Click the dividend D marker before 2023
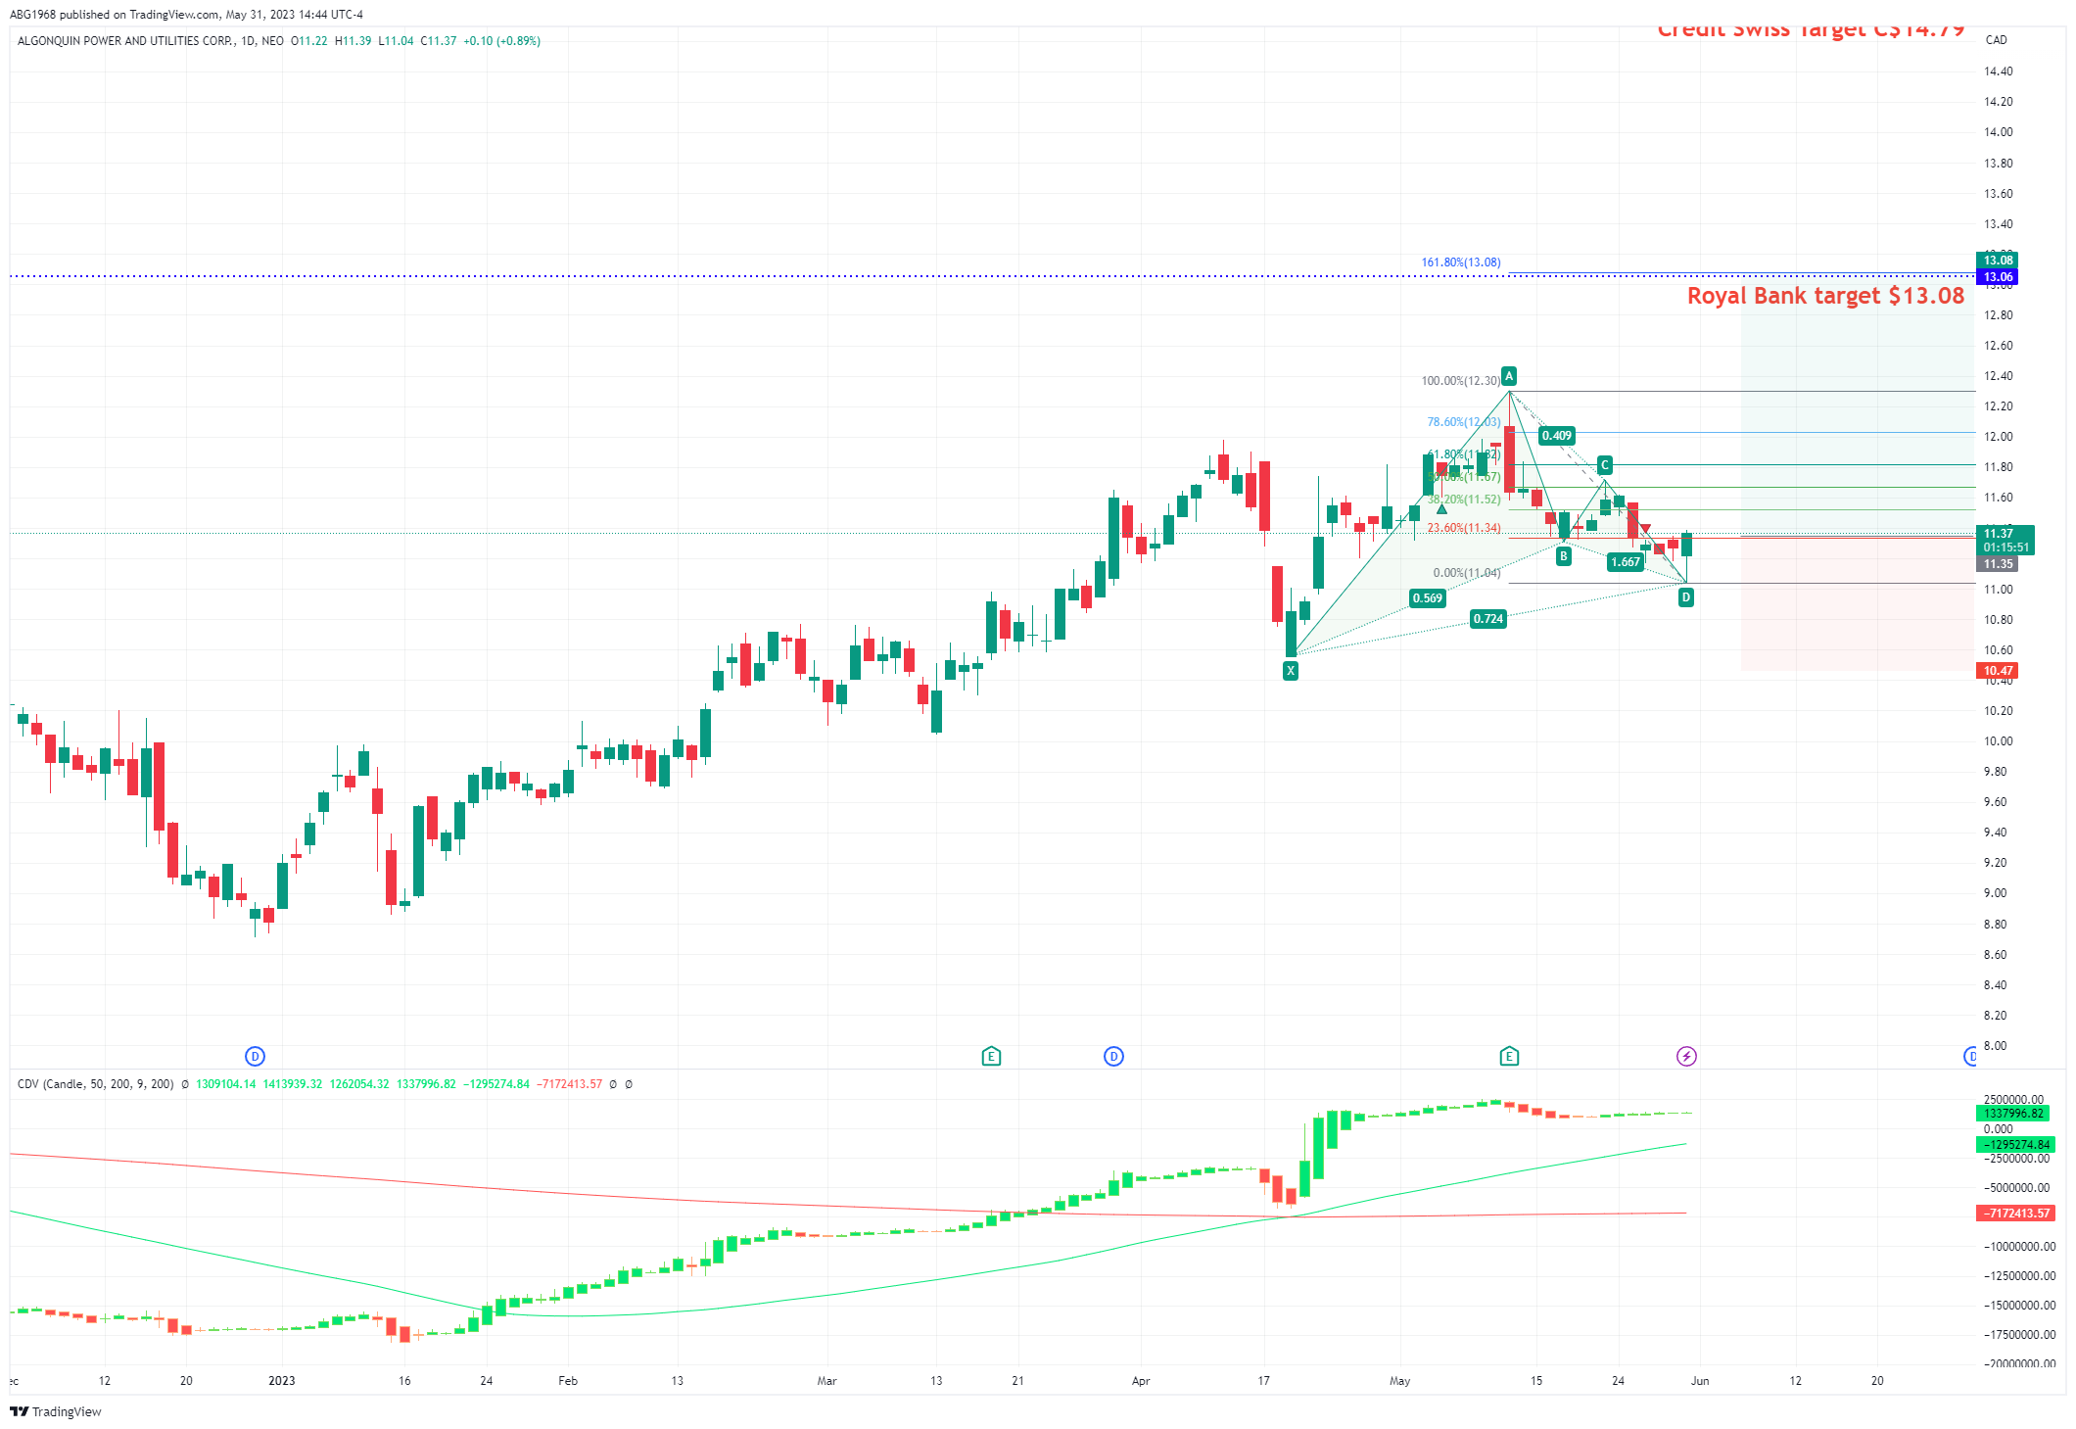 255,1056
